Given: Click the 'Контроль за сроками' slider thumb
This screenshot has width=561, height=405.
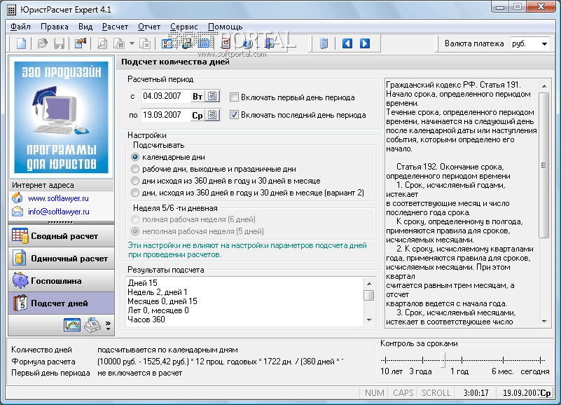Looking at the screenshot, I should click(443, 359).
